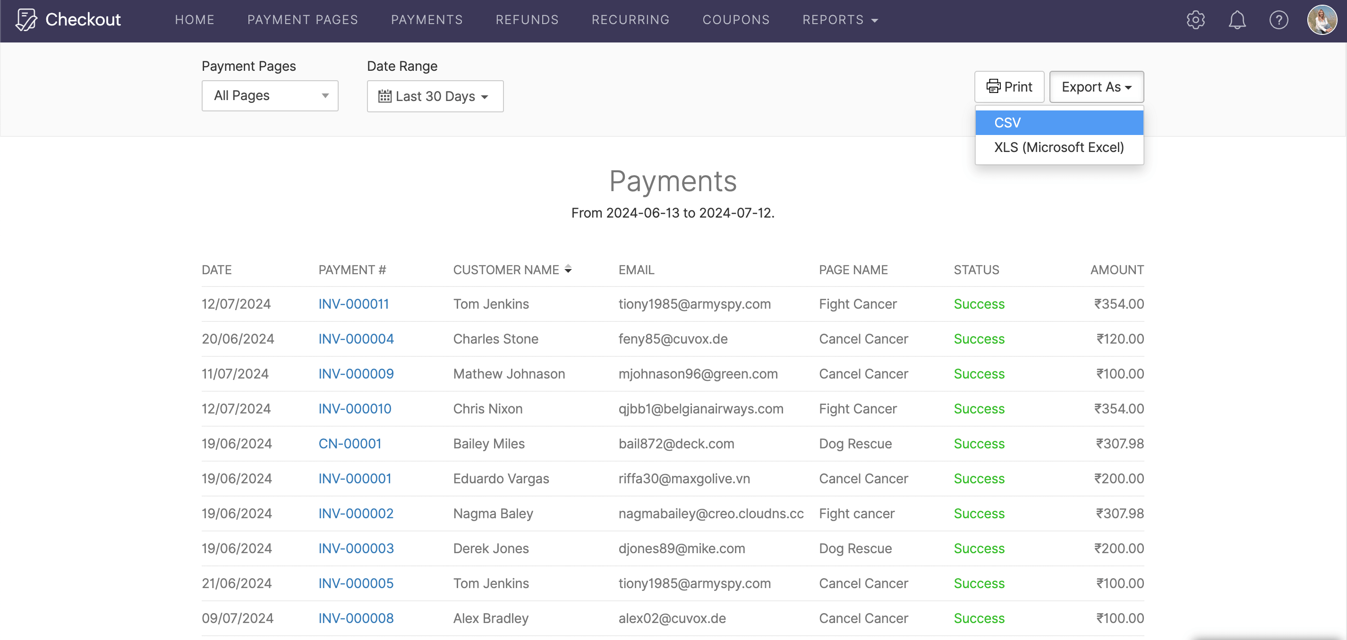Check notifications via the bell icon
This screenshot has height=640, width=1347.
(x=1237, y=20)
